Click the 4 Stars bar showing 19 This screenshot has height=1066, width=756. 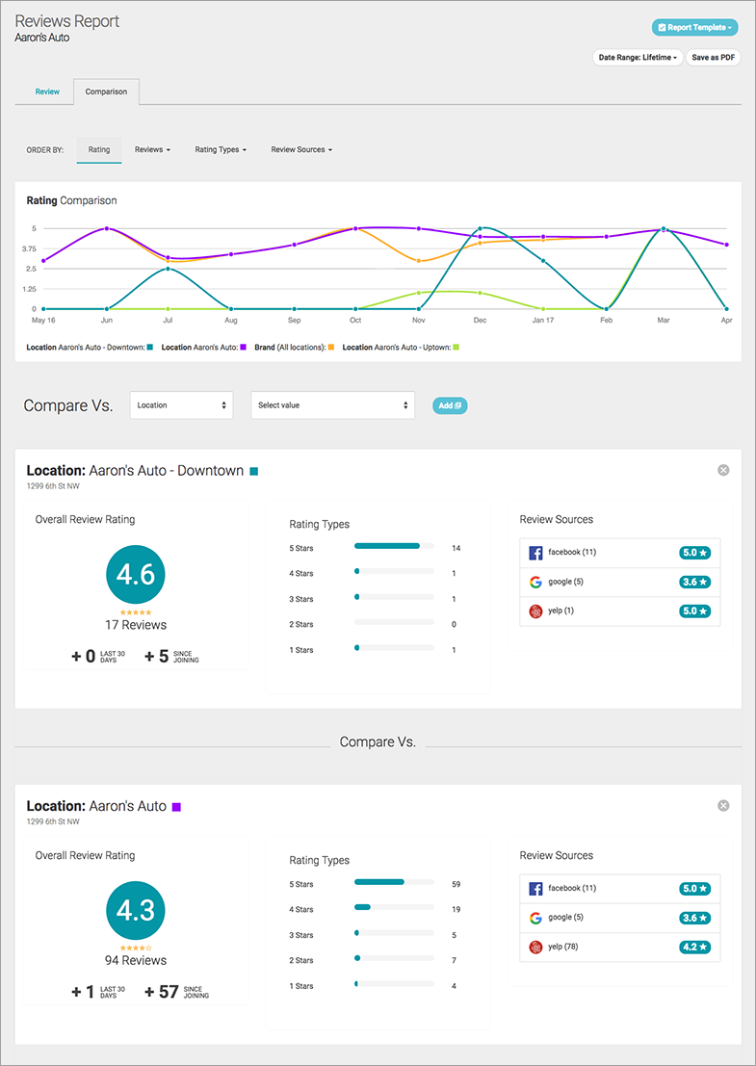394,907
